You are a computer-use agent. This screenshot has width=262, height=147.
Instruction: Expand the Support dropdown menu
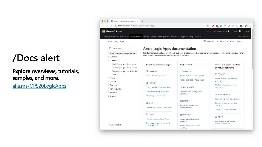[184, 37]
